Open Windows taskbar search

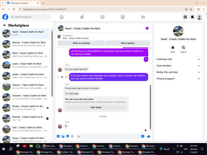click(11, 149)
